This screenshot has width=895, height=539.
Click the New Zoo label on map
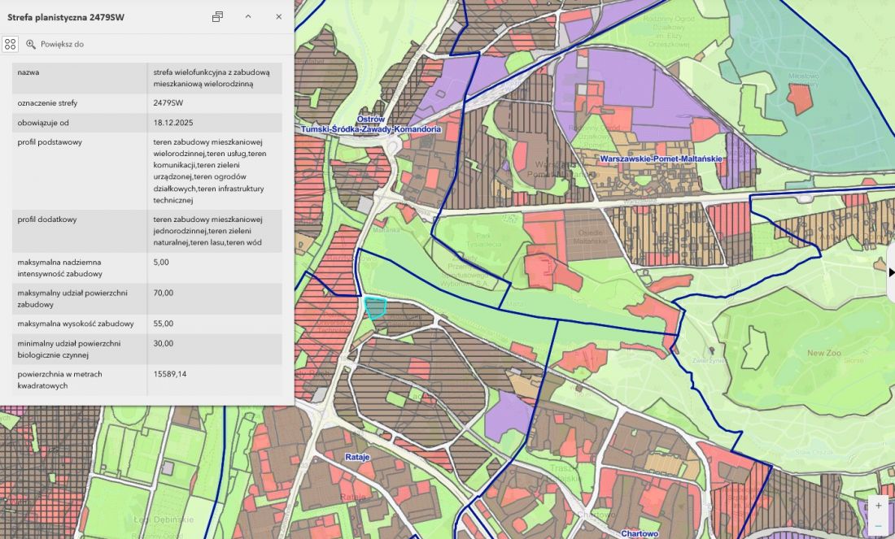823,353
